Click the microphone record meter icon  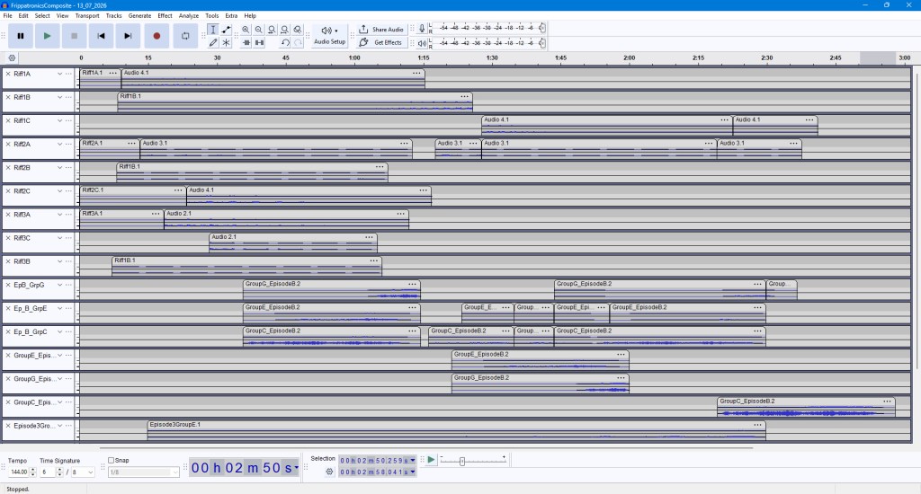pos(422,28)
